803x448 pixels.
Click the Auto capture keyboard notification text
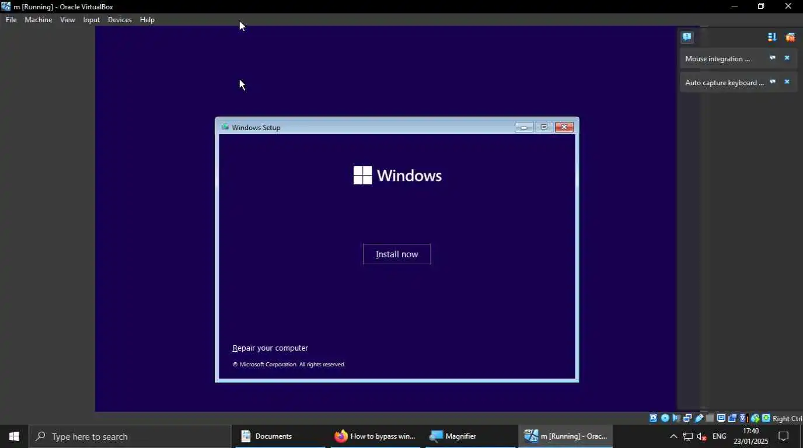(724, 83)
